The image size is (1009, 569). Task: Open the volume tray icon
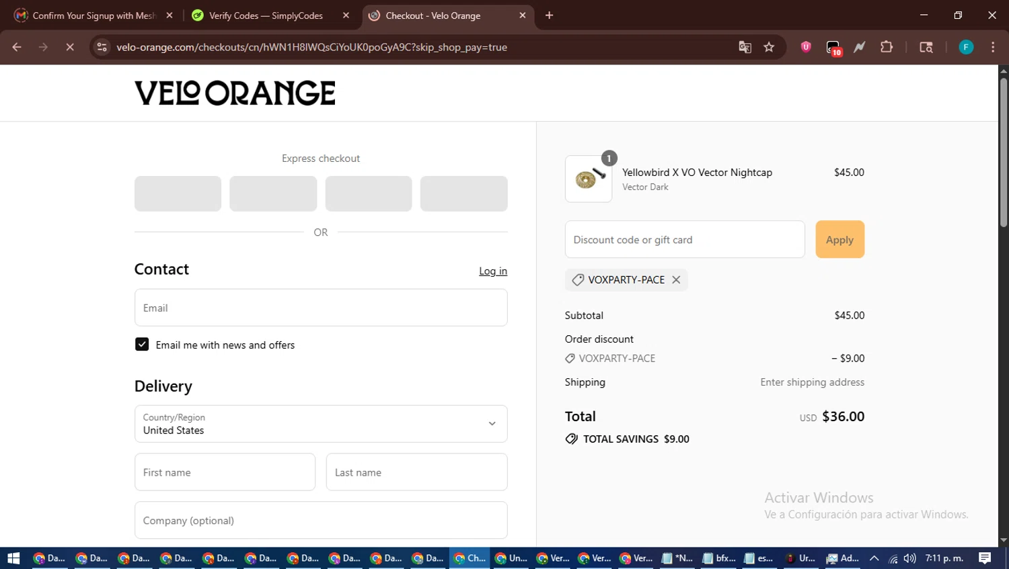(909, 558)
